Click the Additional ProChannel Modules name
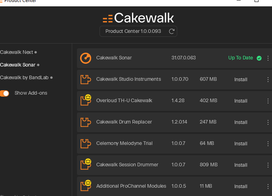Image resolution: width=272 pixels, height=196 pixels. (x=131, y=186)
